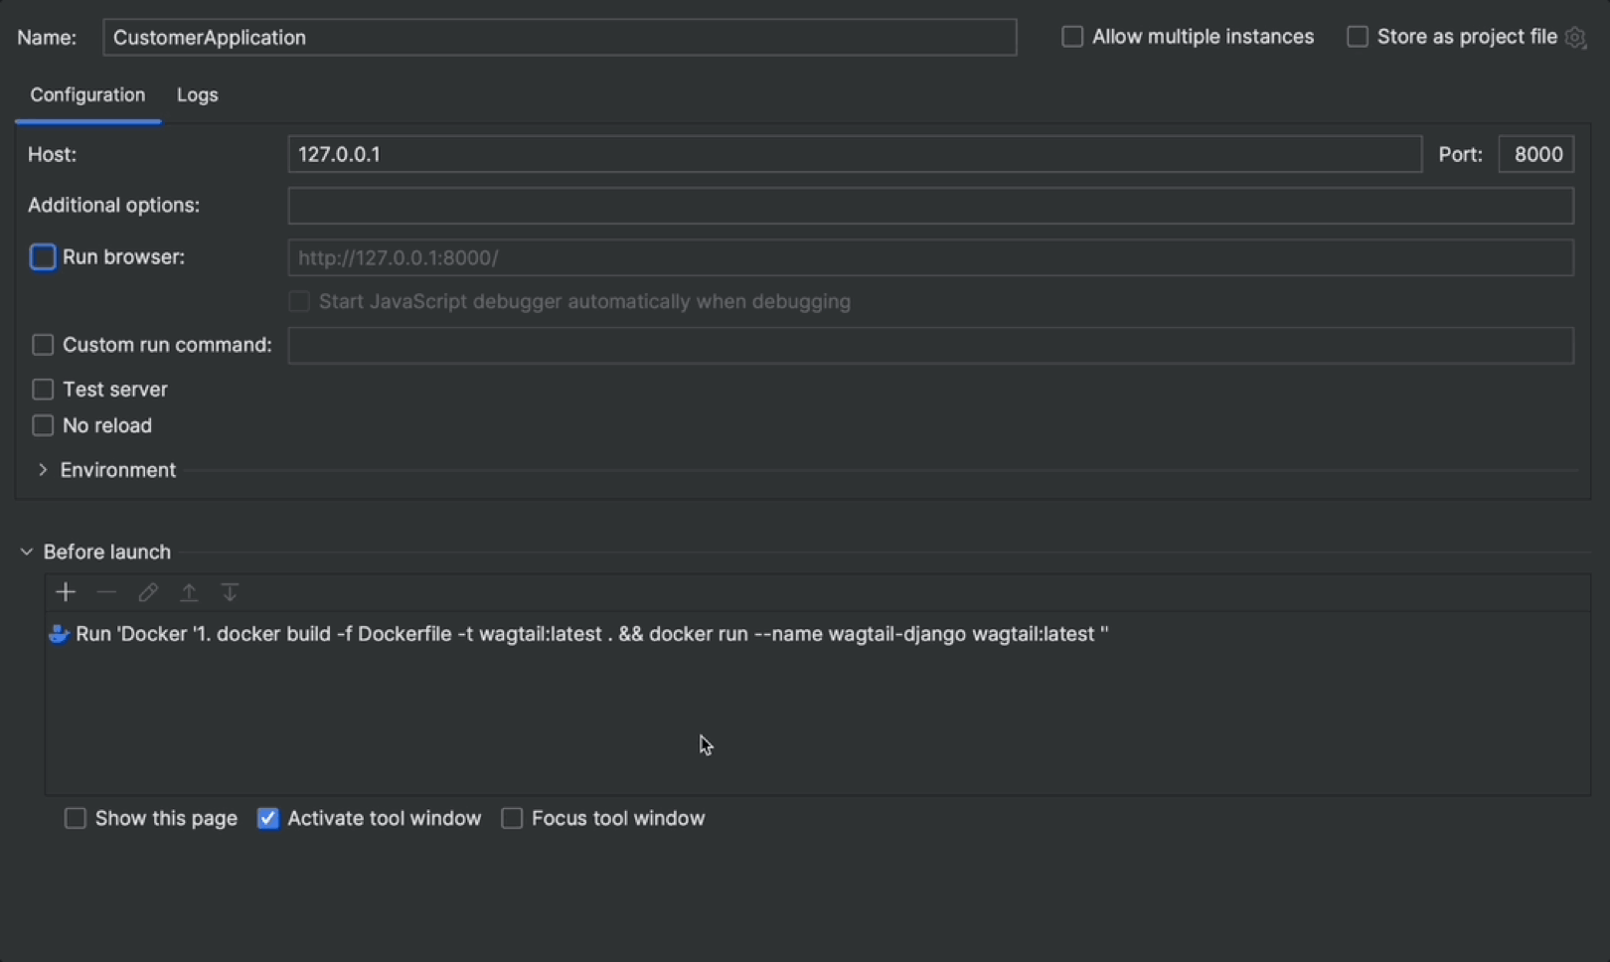This screenshot has width=1610, height=962.
Task: Check the No reload option
Action: [43, 426]
